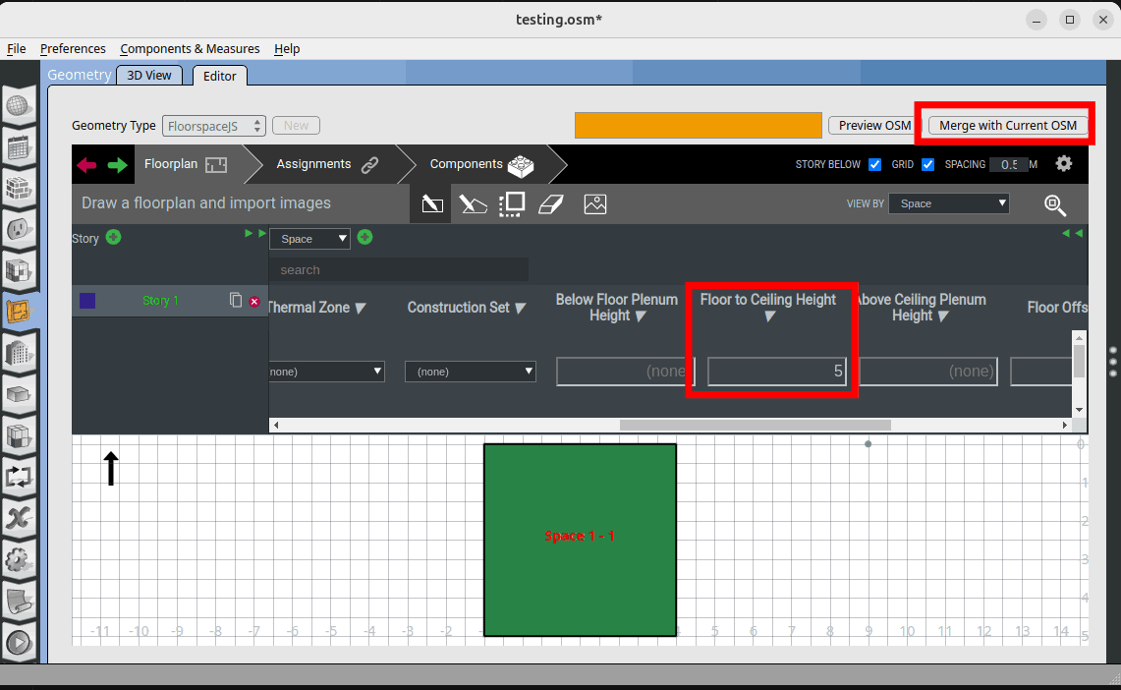Screen dimensions: 1121x690
Task: Delete Story 1 with the red X
Action: pyautogui.click(x=254, y=301)
